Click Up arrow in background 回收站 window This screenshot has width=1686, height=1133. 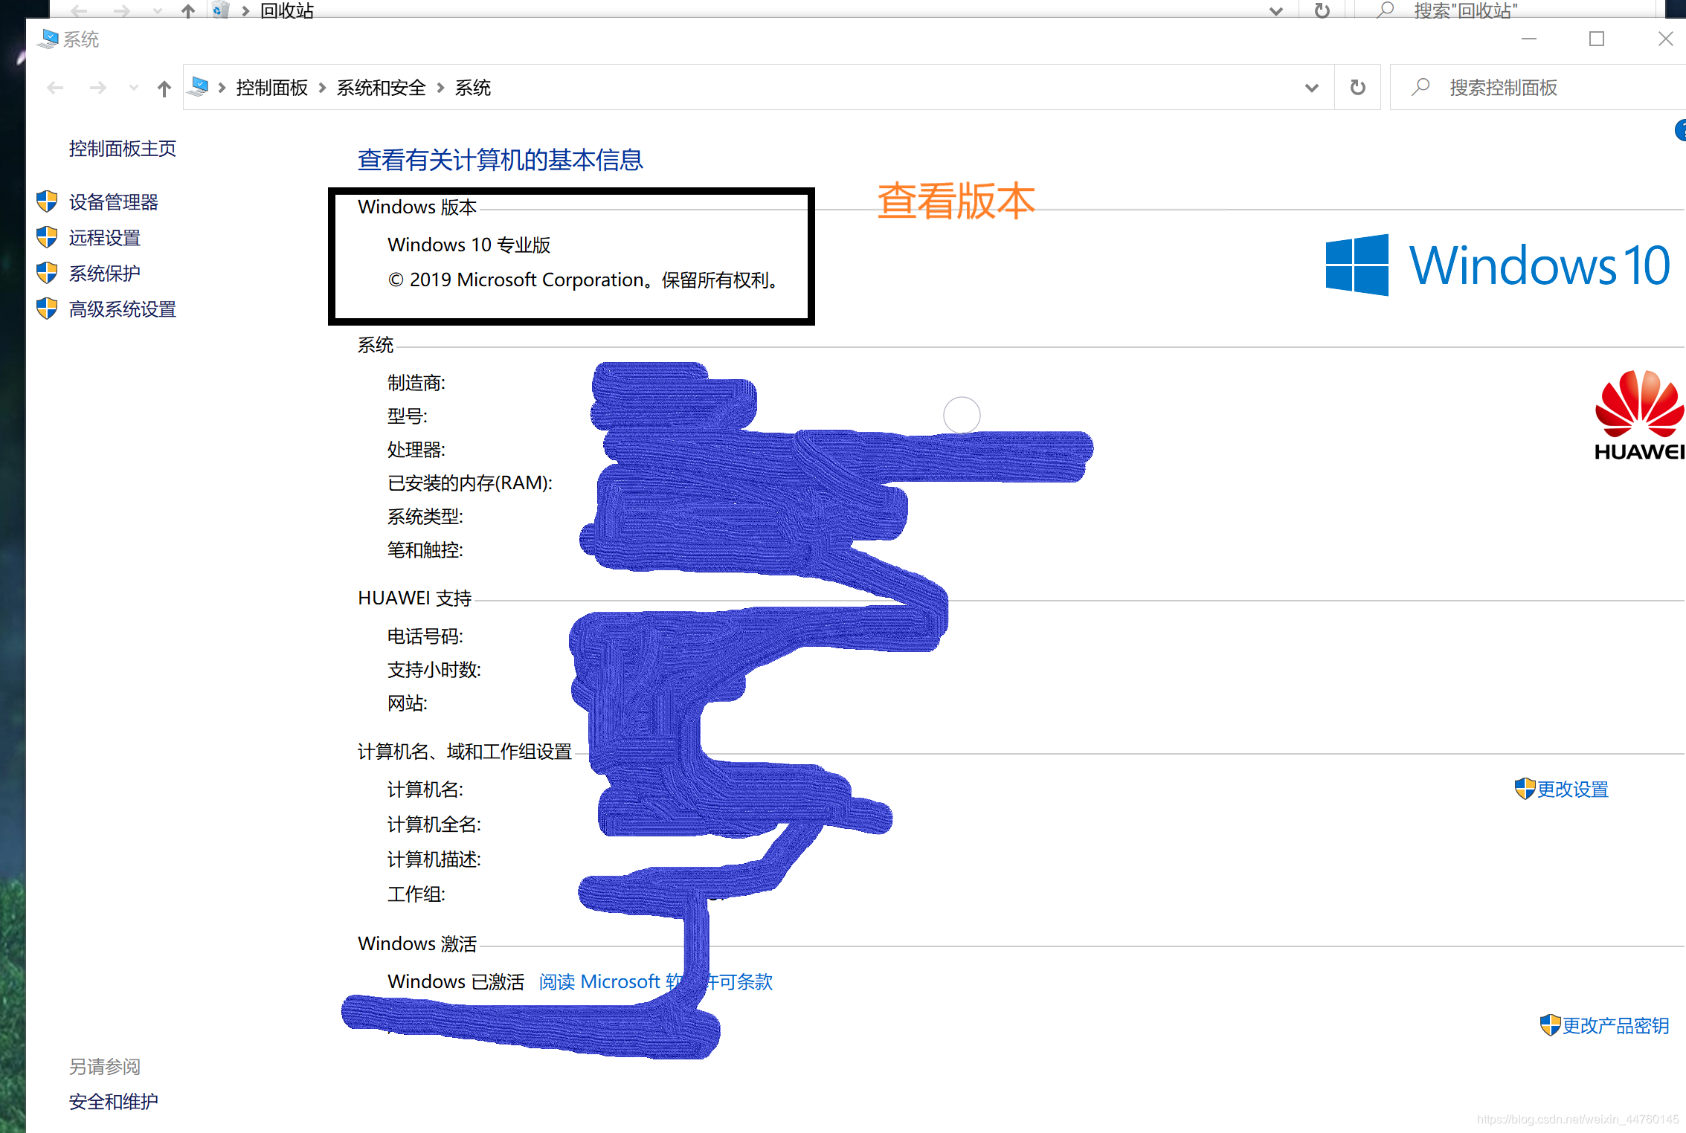(188, 10)
